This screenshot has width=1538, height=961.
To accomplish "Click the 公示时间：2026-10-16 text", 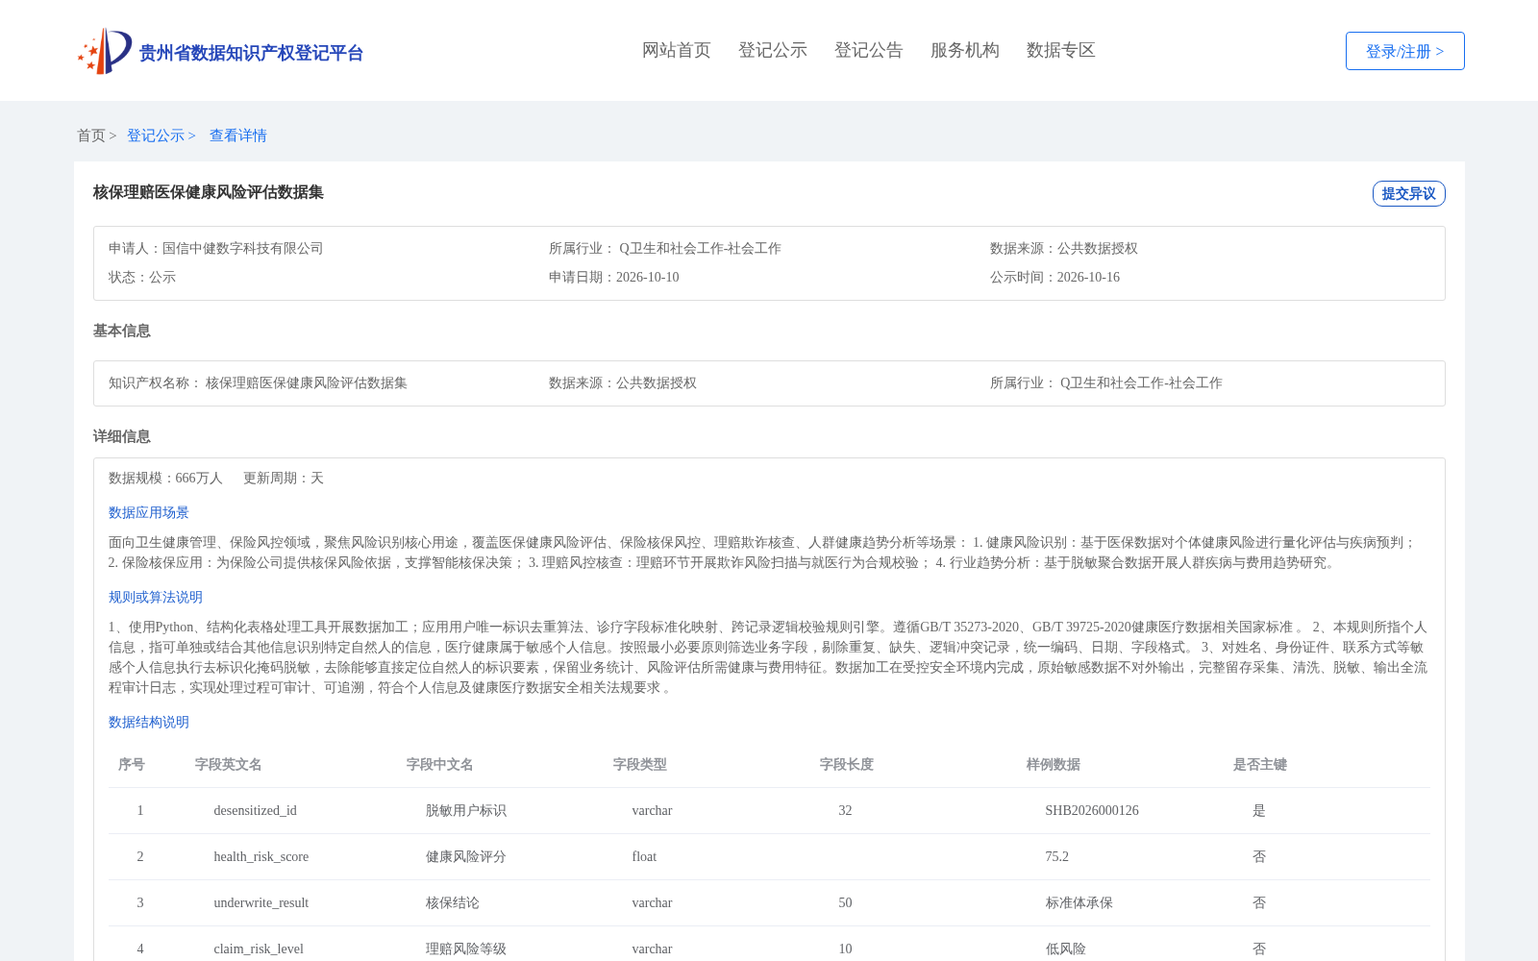I will tap(1055, 277).
